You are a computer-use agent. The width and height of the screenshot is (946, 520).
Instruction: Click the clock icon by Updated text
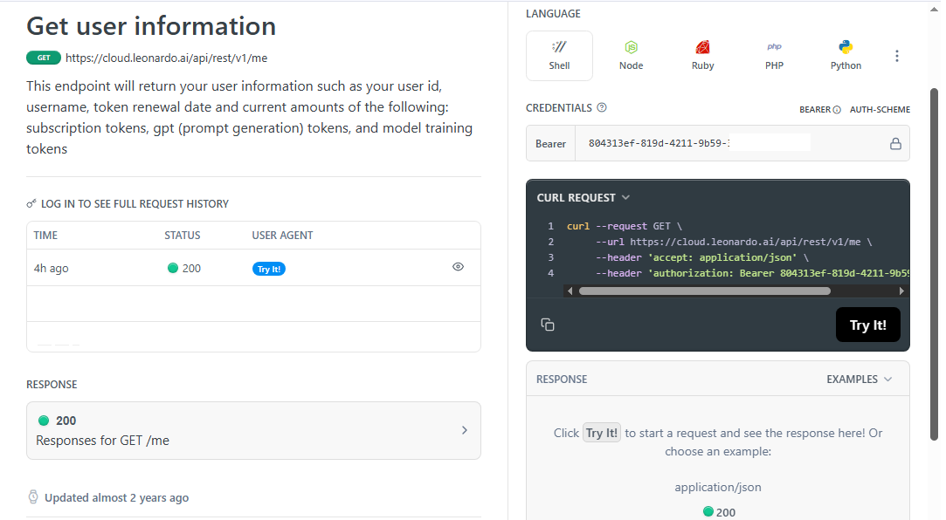[33, 497]
